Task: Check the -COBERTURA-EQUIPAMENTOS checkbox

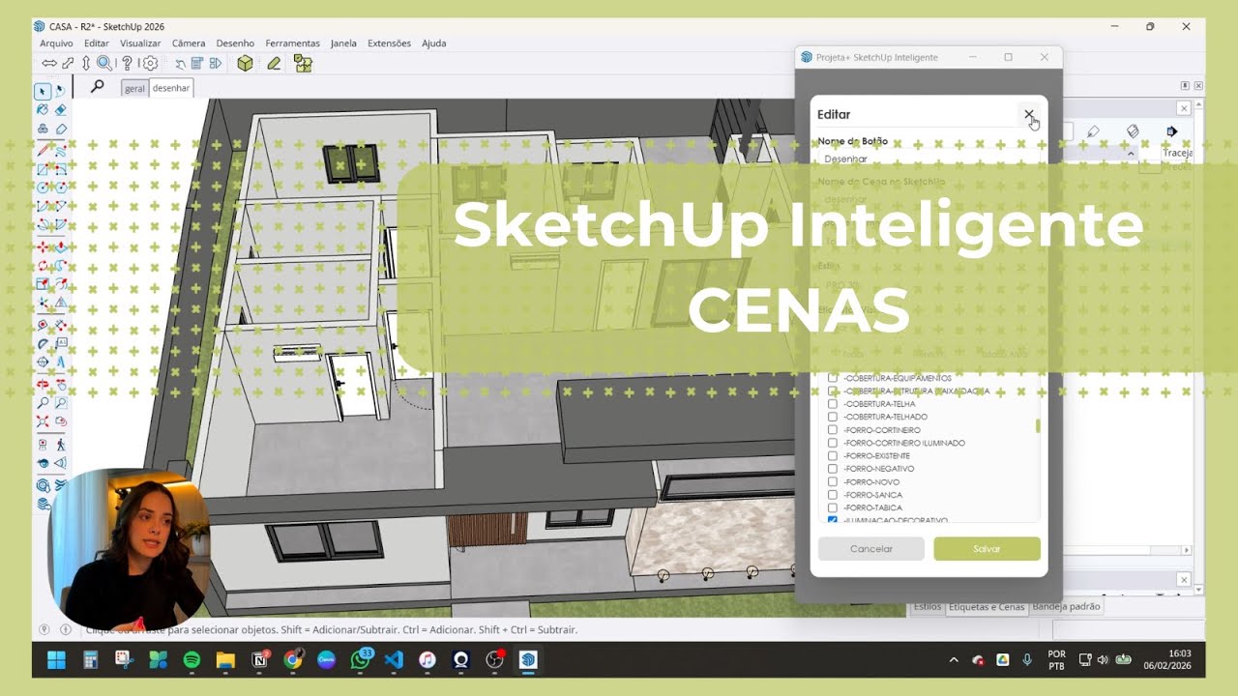Action: click(833, 378)
